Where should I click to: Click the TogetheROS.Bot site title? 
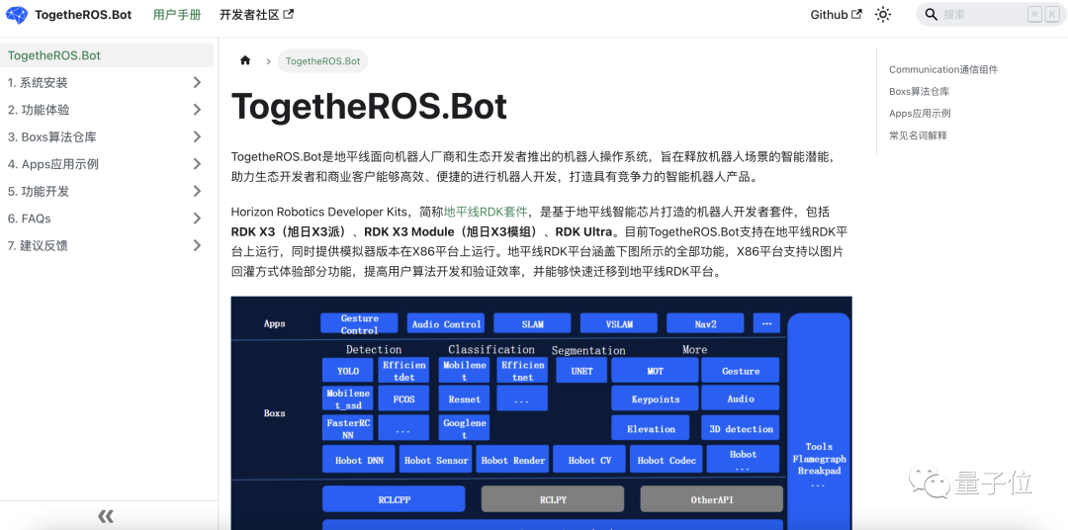[x=83, y=14]
